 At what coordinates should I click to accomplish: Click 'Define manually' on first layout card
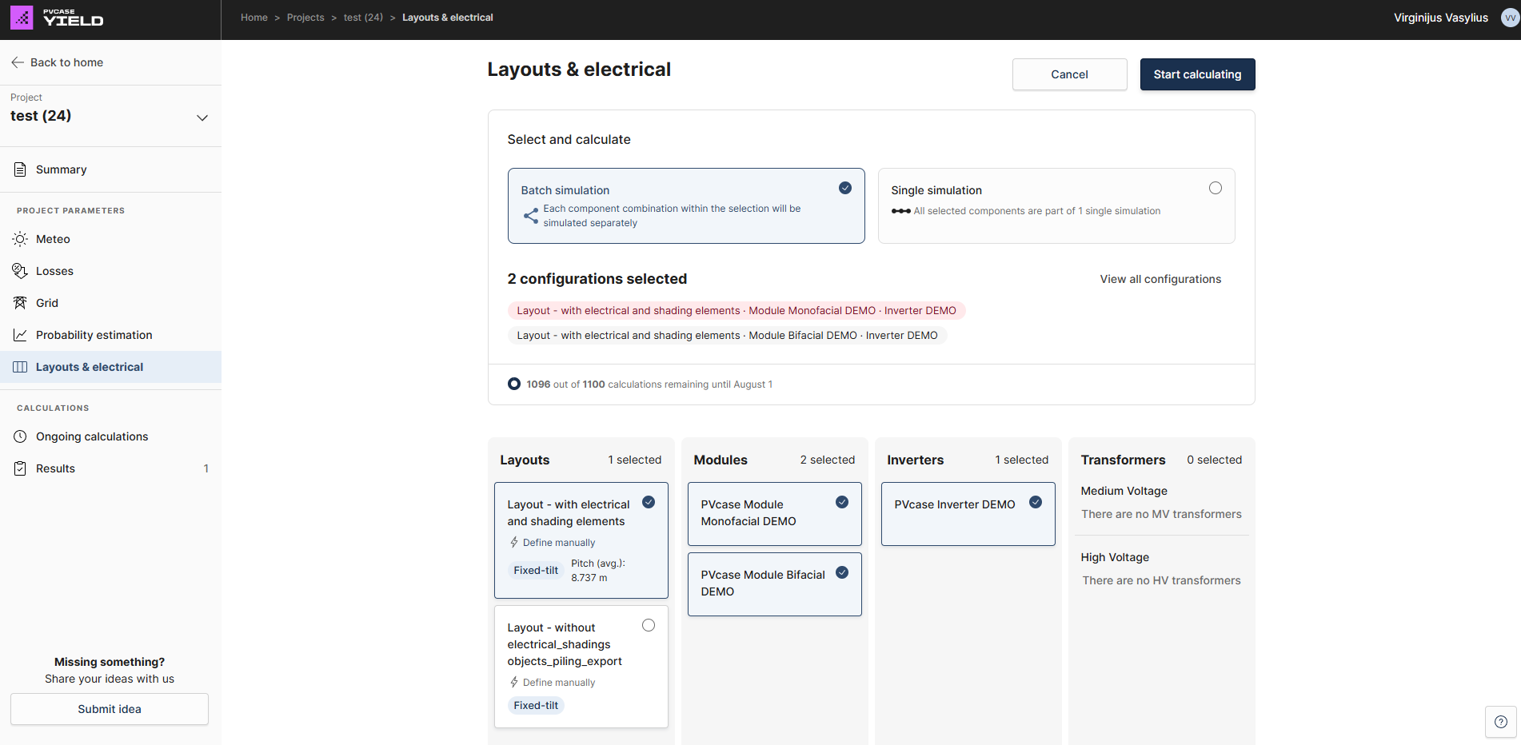(559, 543)
